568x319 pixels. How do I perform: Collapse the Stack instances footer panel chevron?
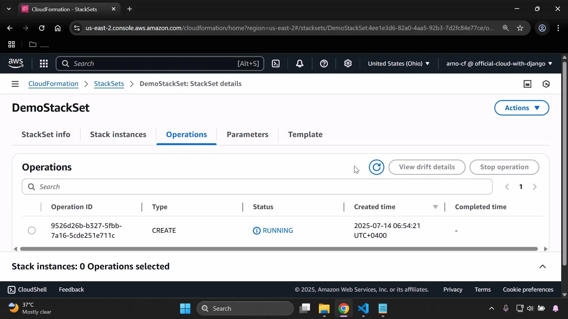point(543,266)
